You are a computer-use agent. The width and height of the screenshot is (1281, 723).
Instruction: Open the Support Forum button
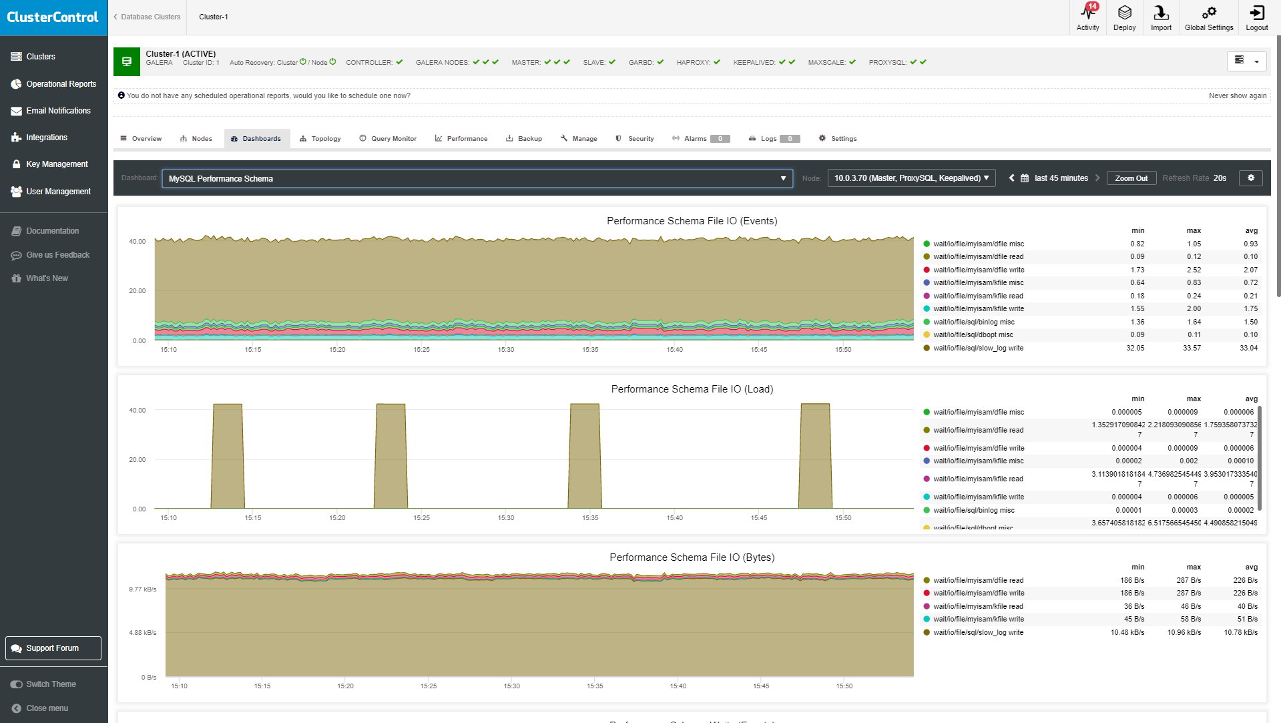click(x=53, y=648)
